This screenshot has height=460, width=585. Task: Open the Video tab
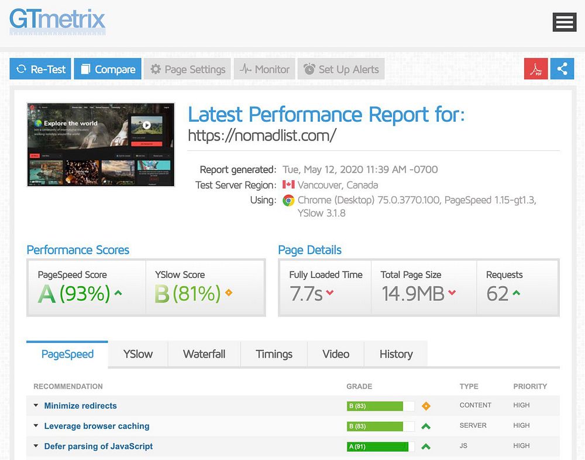336,354
